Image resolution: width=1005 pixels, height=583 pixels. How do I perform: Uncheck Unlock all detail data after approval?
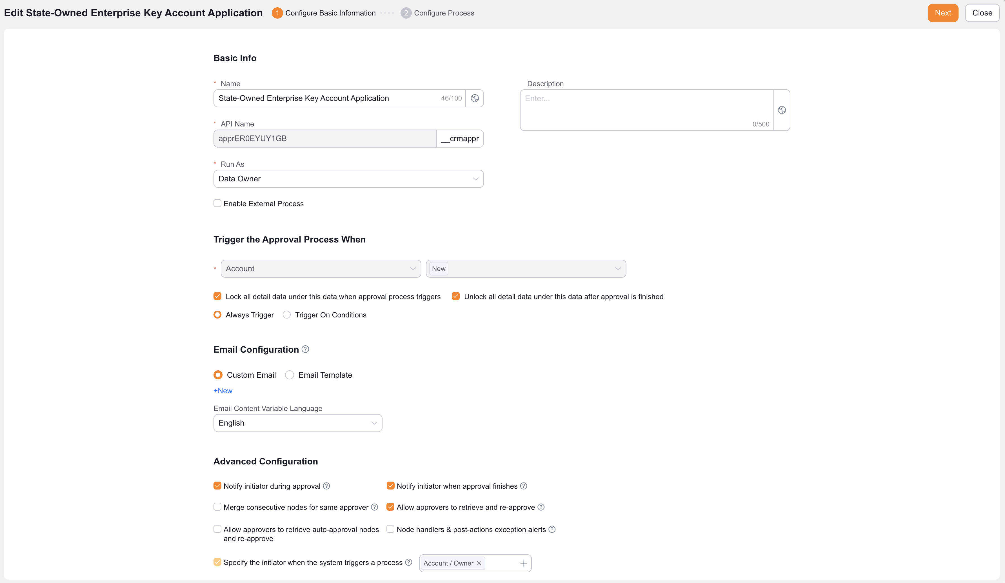pos(456,296)
